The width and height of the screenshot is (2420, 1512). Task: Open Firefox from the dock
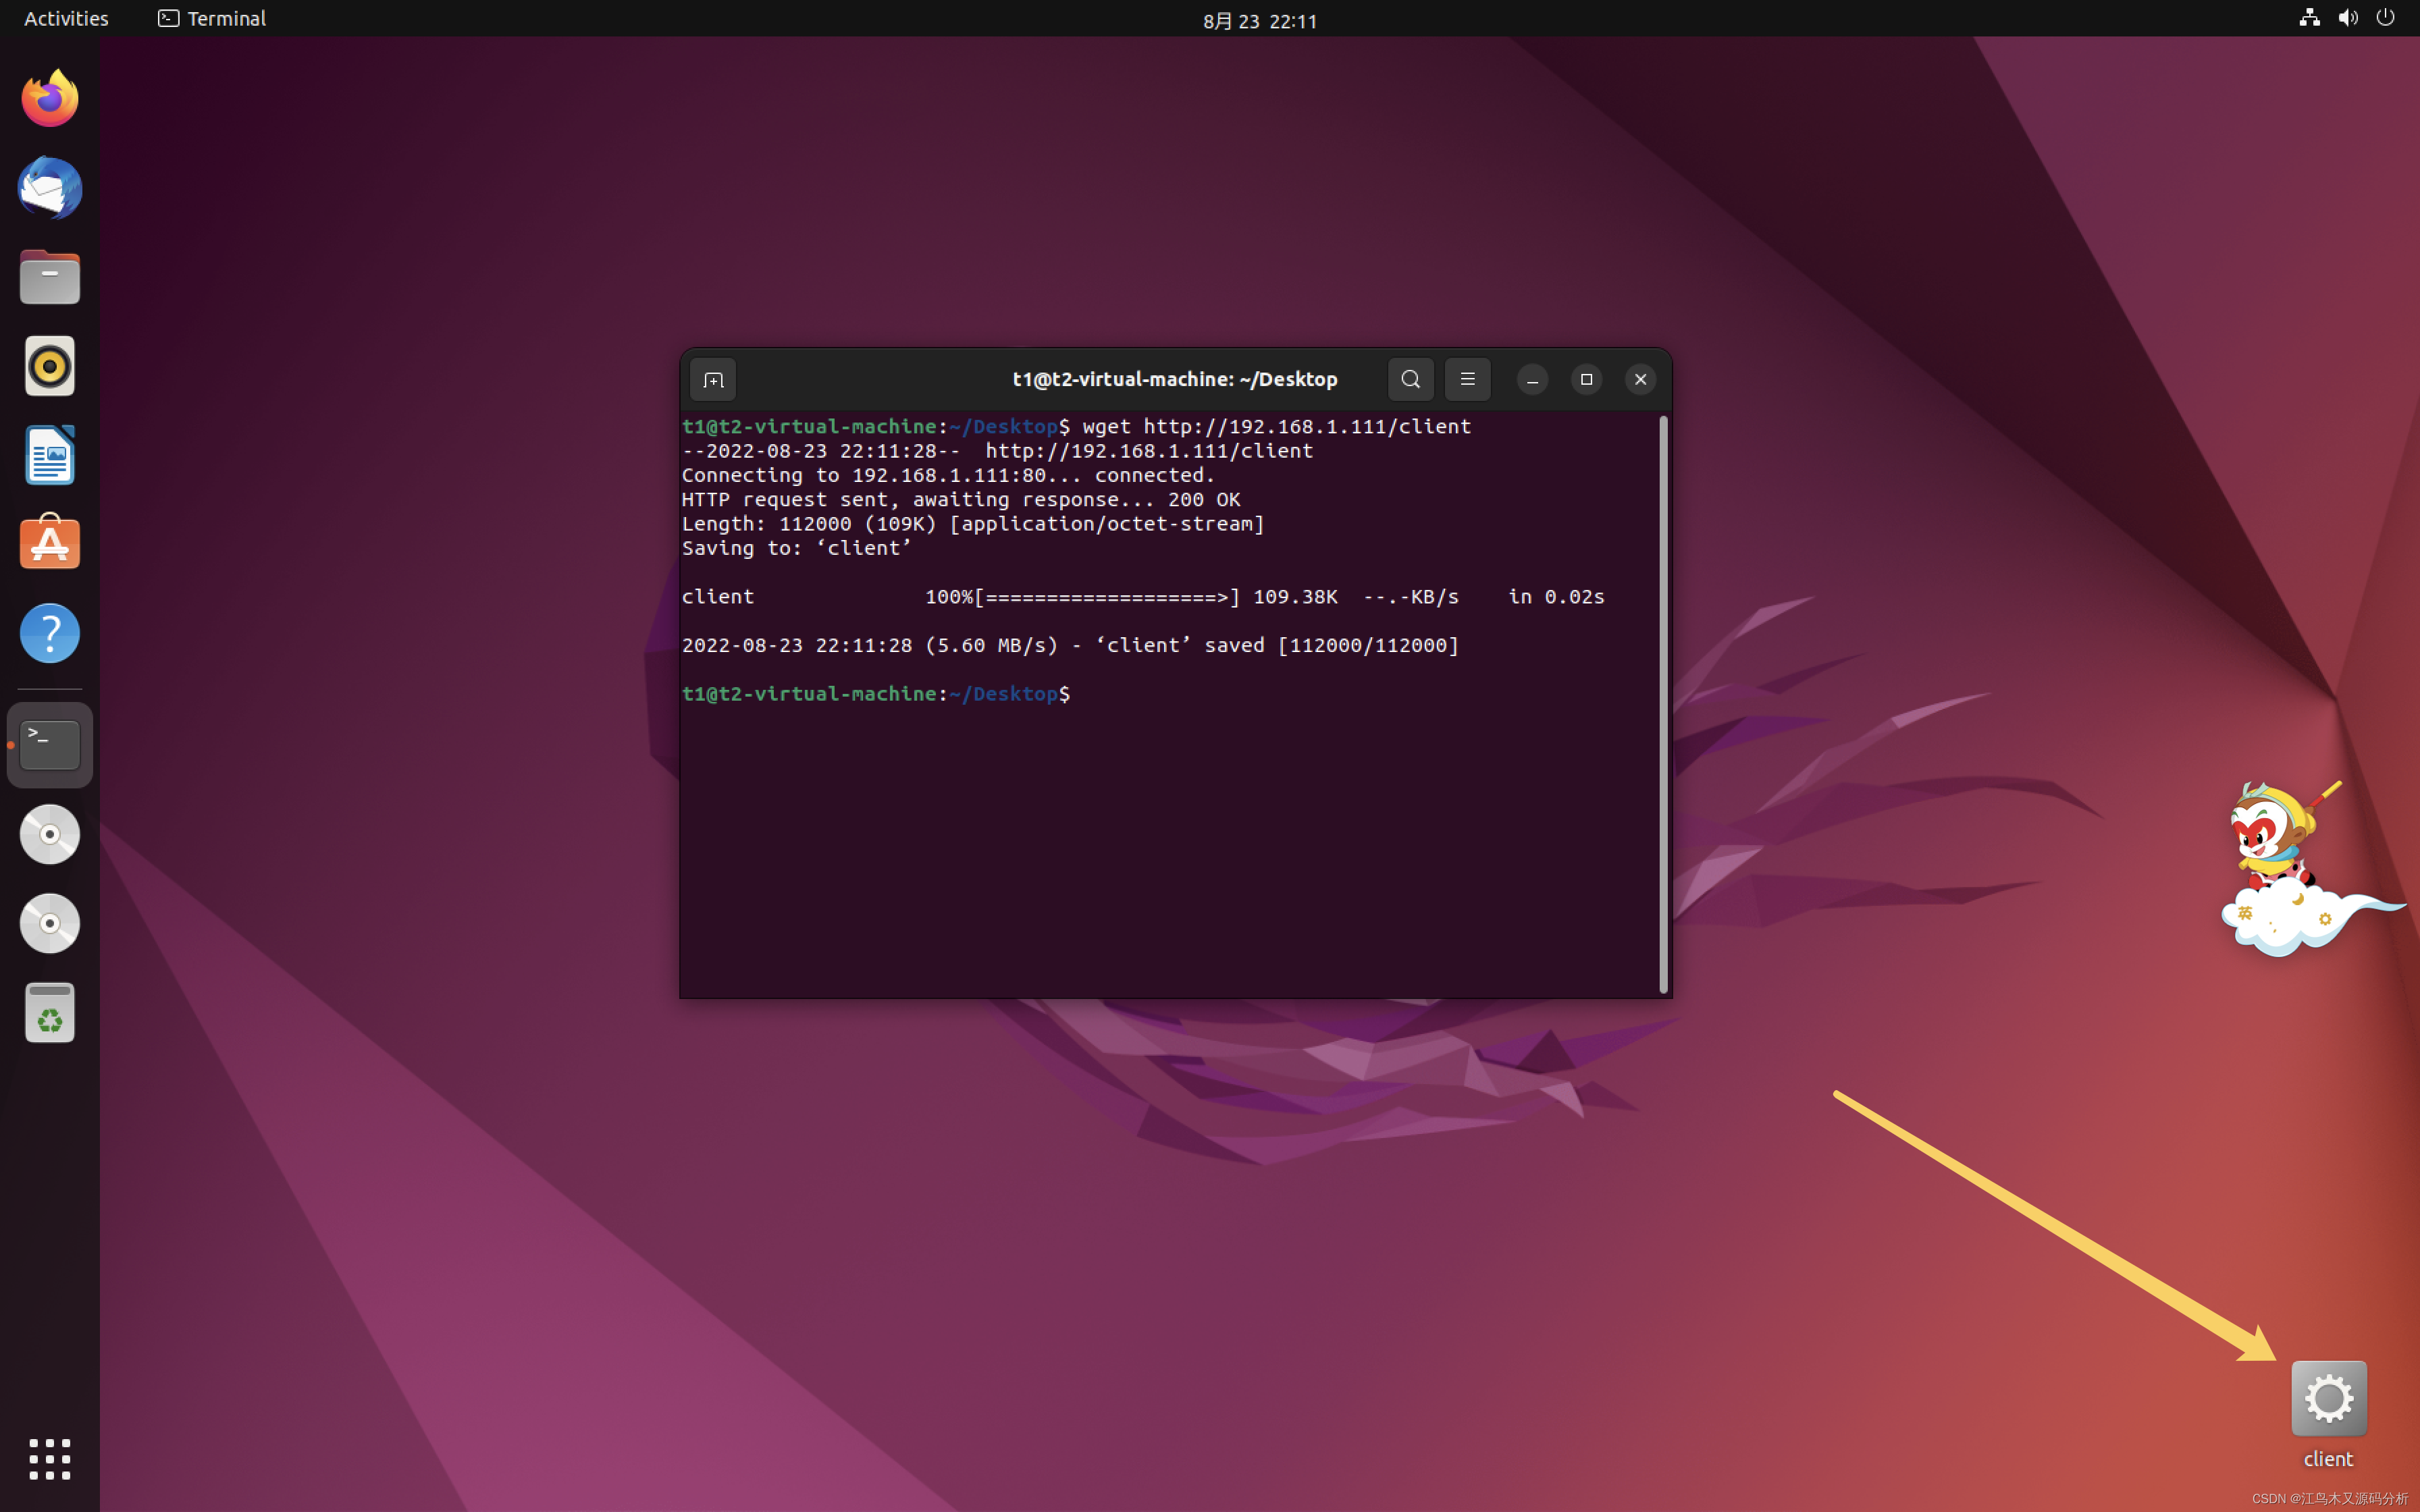pyautogui.click(x=50, y=99)
